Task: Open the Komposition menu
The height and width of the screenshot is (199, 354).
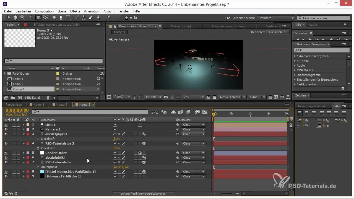Action: [x=44, y=11]
